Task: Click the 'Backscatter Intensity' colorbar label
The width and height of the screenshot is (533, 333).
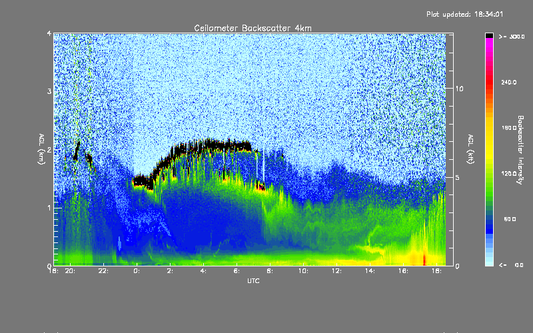Action: coord(520,150)
